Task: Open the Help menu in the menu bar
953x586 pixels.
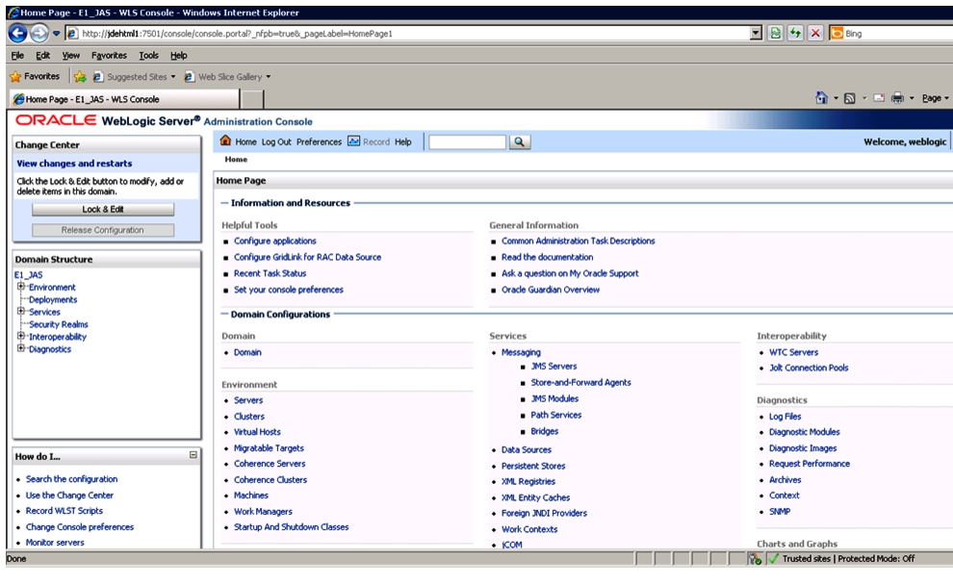Action: click(x=178, y=55)
